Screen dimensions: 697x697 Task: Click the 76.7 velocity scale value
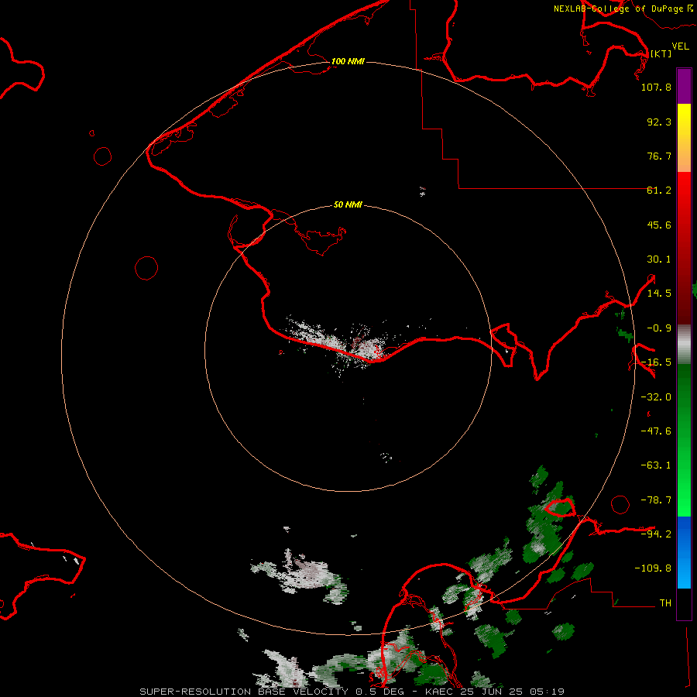(659, 156)
